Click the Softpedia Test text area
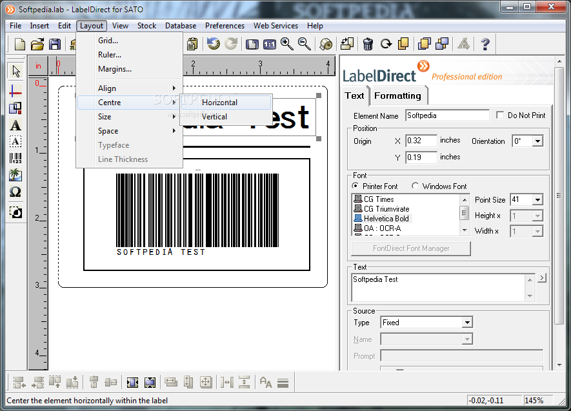 [439, 288]
